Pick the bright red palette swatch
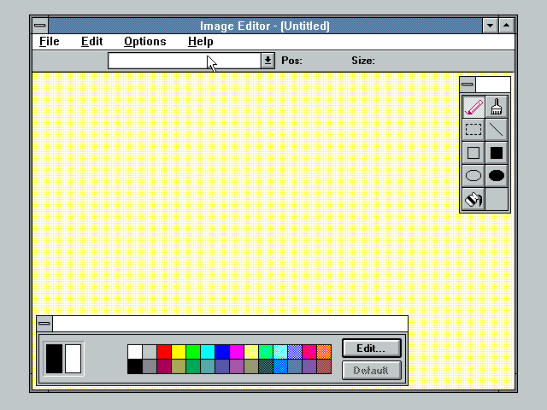The height and width of the screenshot is (410, 547). pos(164,352)
